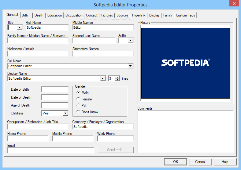Close the Properties window

234,3
